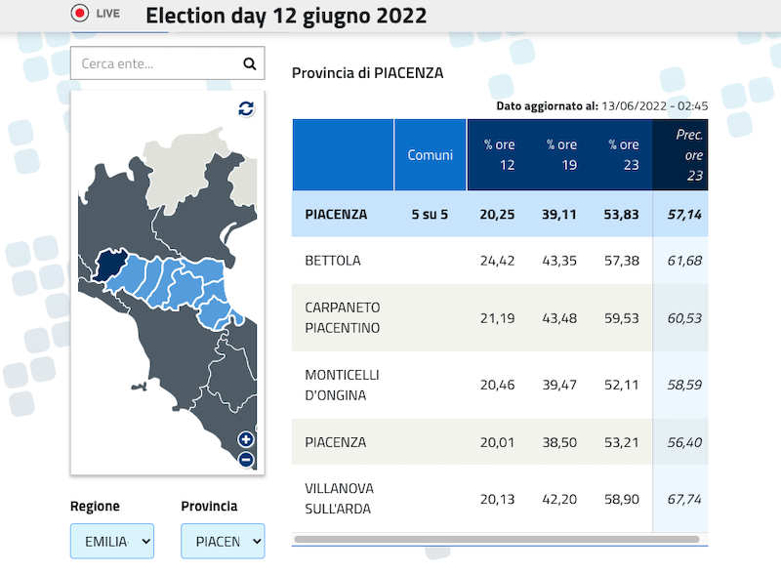Click the % ore 19 column header
Viewport: 781px width, 573px height.
(561, 155)
